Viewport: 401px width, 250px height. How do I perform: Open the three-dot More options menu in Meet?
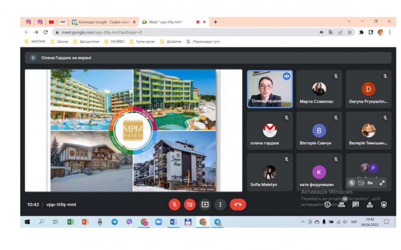(220, 204)
